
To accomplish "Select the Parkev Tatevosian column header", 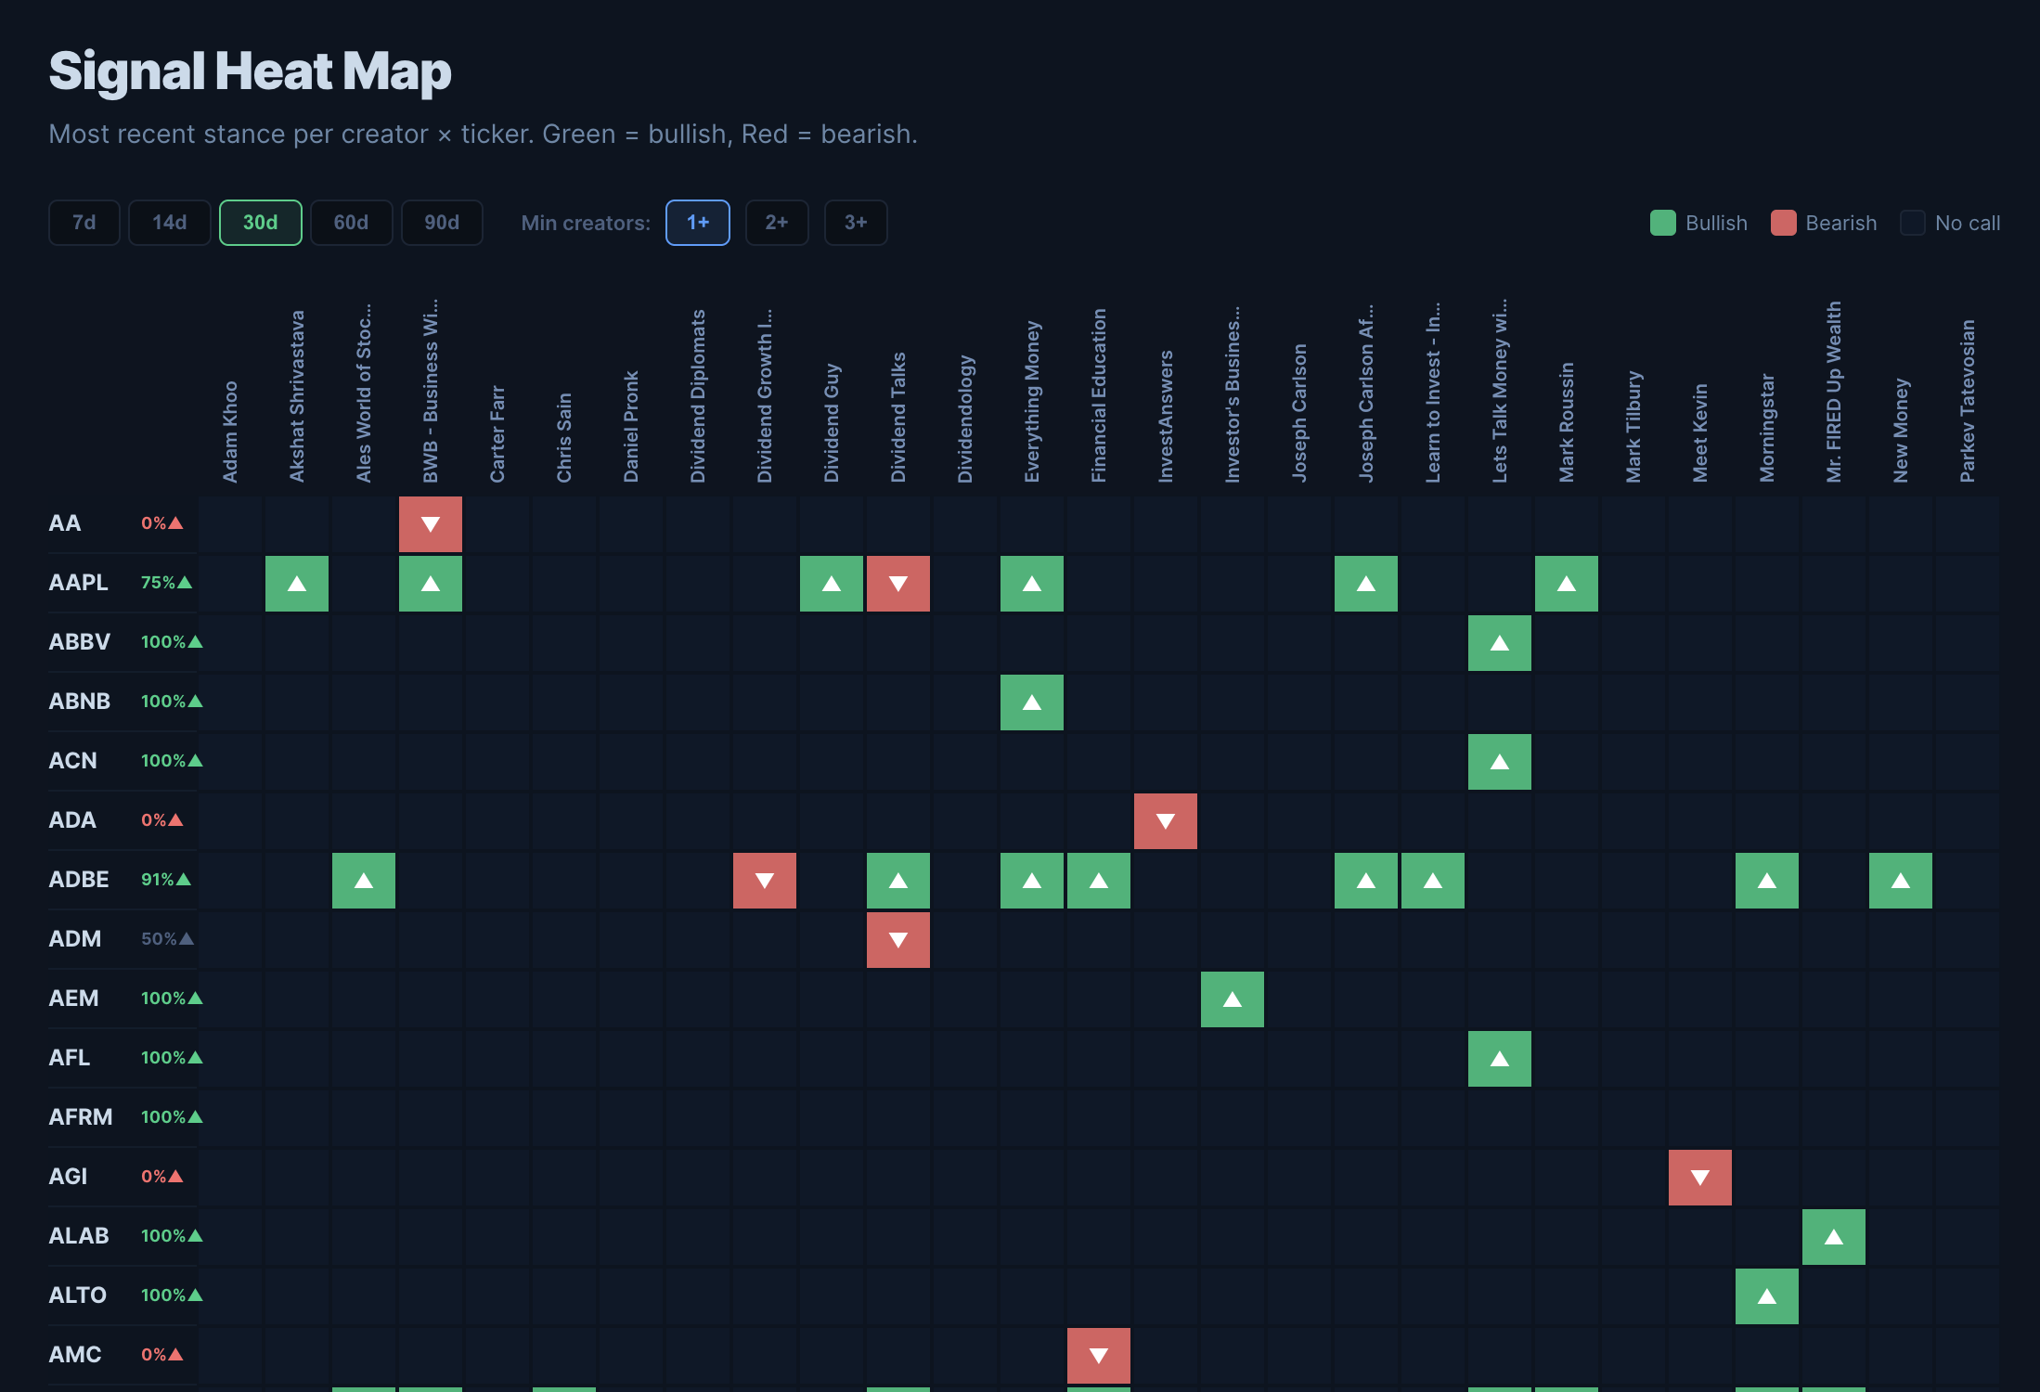I will tap(1968, 401).
